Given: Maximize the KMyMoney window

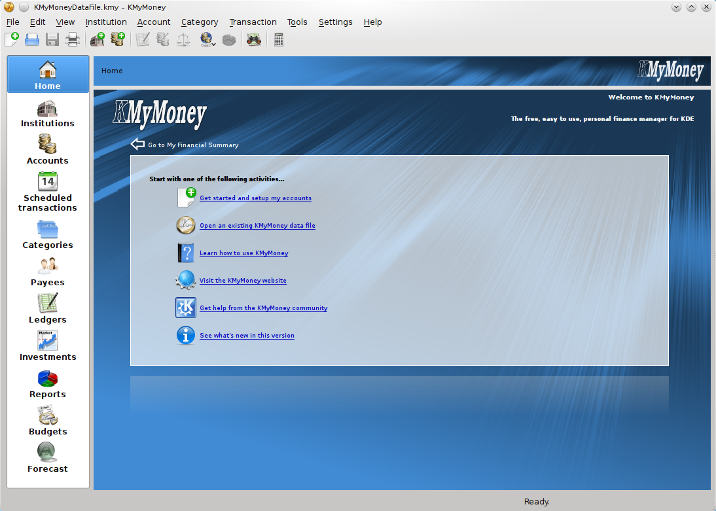Looking at the screenshot, I should click(x=691, y=7).
